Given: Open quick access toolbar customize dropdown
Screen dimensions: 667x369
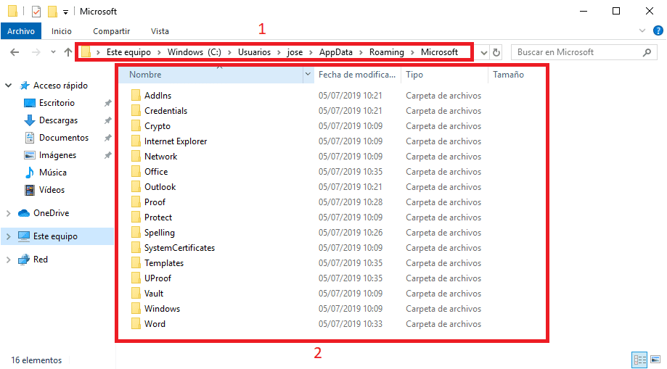Looking at the screenshot, I should 65,12.
